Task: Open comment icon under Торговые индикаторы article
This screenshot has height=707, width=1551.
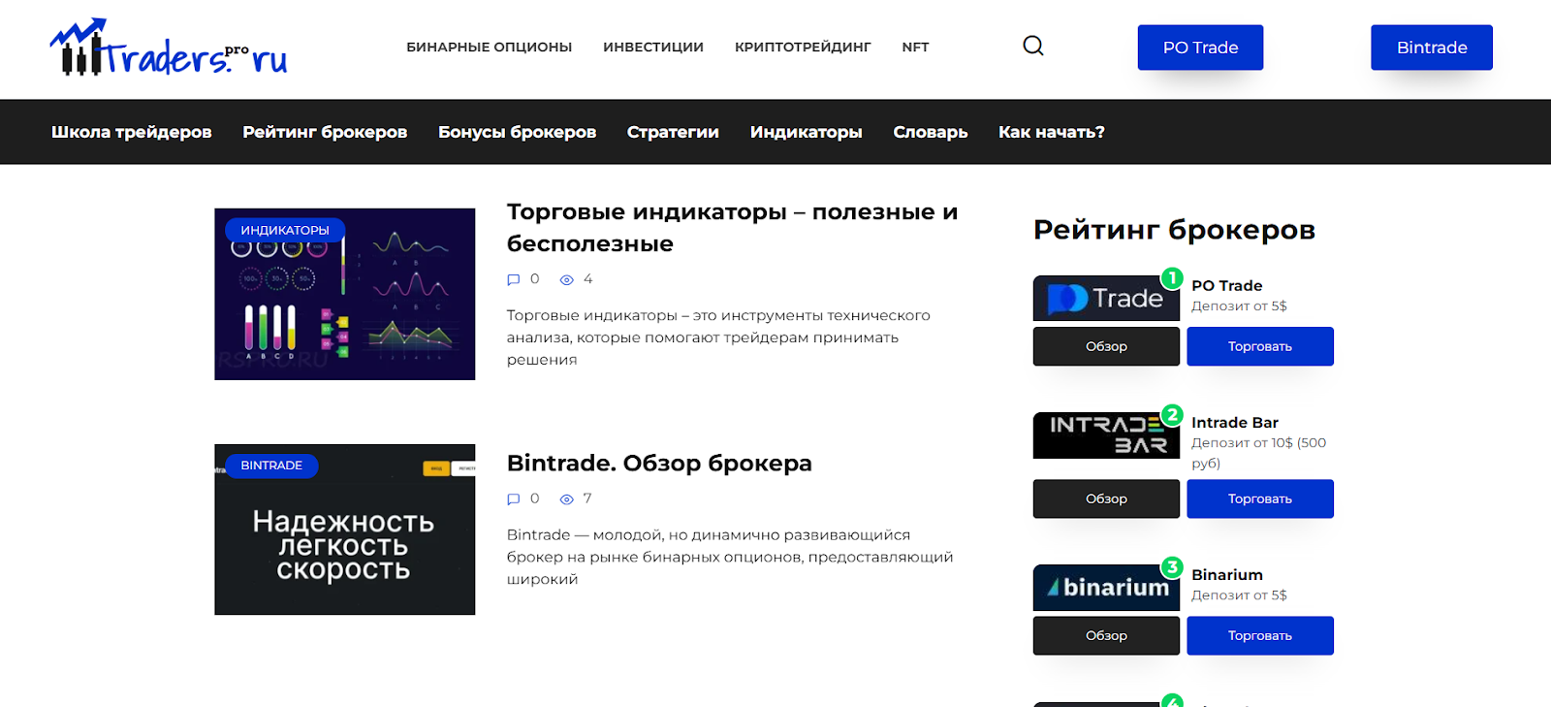Action: (514, 279)
